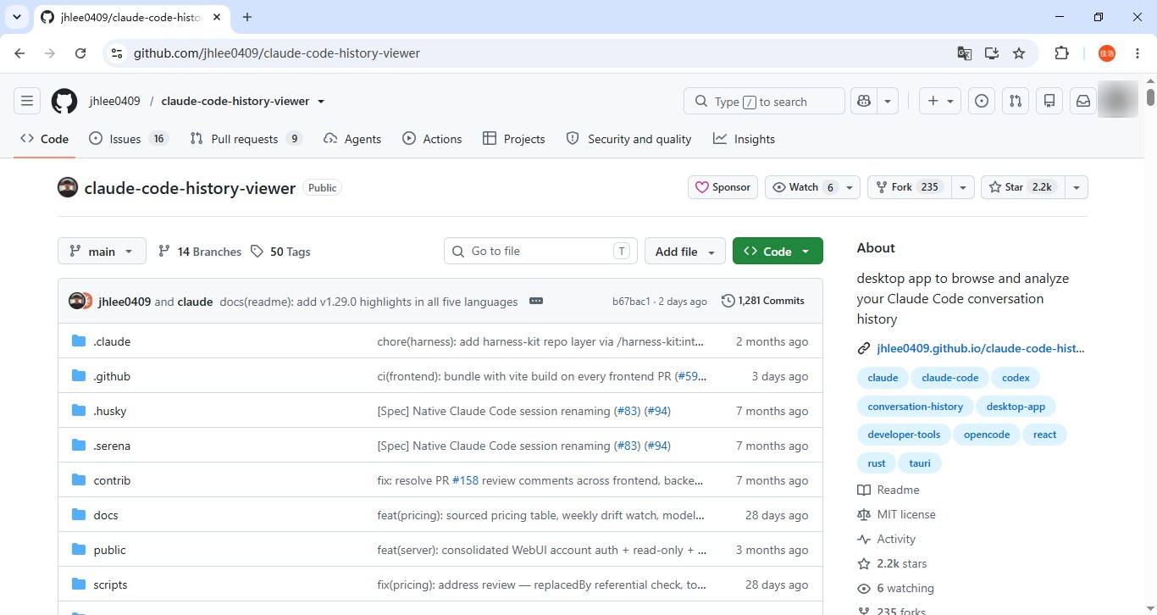The image size is (1157, 615).
Task: Open the .claude folder
Action: coord(112,341)
